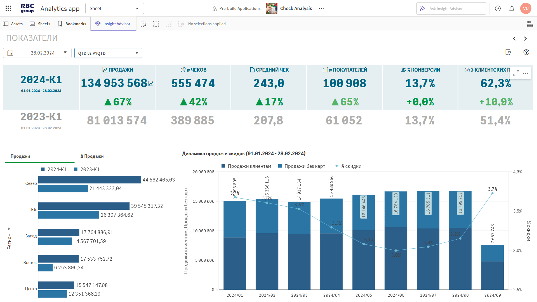Click the smart search selections icon
Screen dimensions: 537x302
pos(143,24)
